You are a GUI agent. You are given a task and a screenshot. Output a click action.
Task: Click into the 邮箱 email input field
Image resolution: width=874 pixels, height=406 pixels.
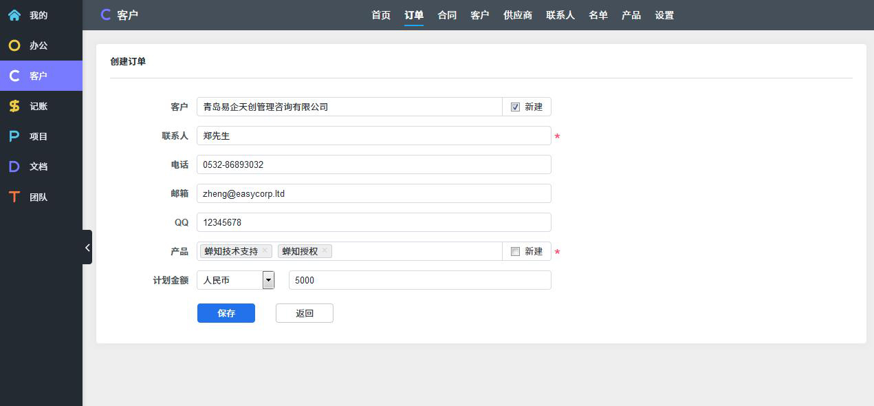pos(373,193)
